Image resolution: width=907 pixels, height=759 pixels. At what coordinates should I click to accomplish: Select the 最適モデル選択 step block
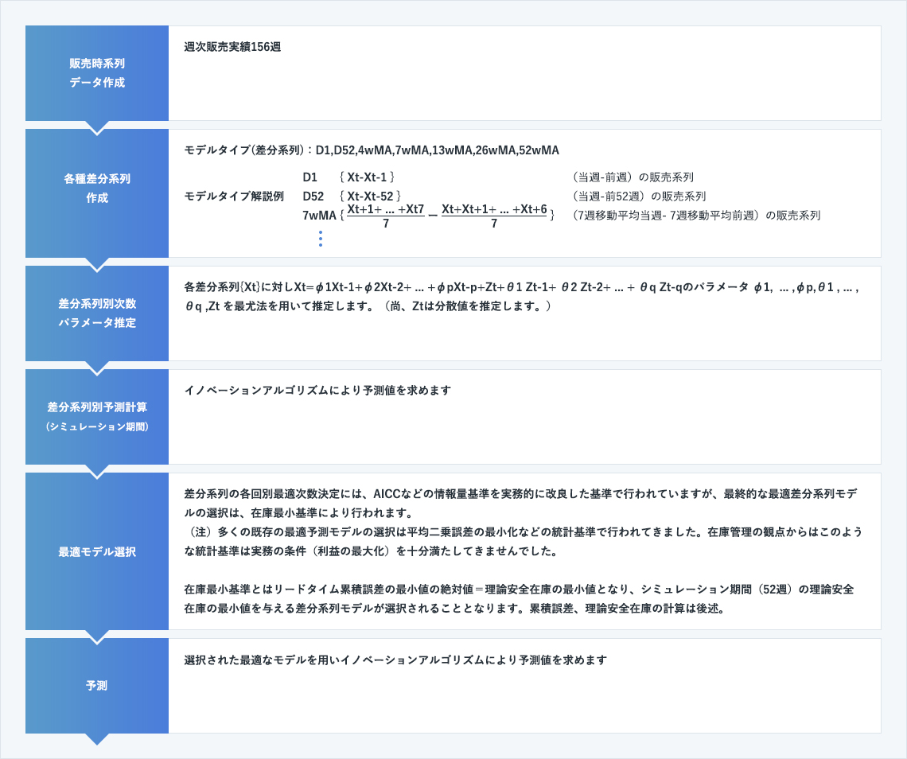point(96,551)
